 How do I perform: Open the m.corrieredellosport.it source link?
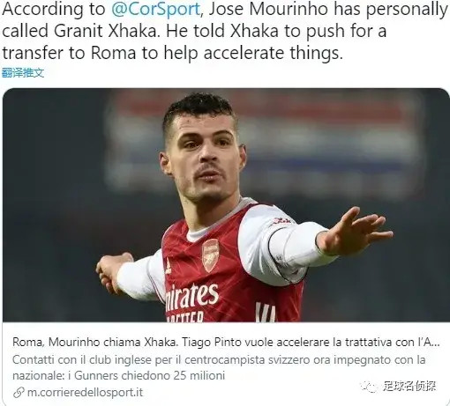[x=85, y=393]
